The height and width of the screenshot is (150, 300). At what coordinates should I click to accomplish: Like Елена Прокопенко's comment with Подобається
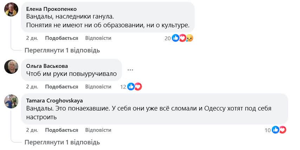click(61, 38)
